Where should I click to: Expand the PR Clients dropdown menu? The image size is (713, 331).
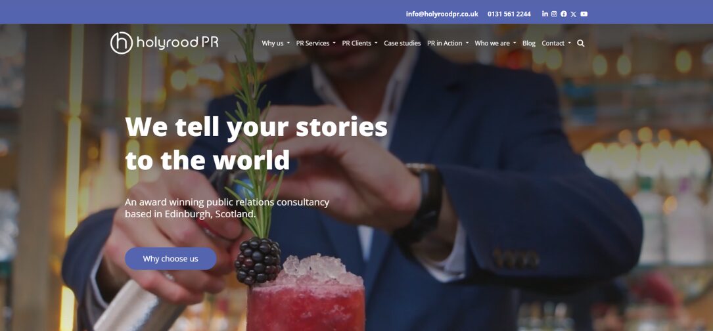pyautogui.click(x=359, y=43)
